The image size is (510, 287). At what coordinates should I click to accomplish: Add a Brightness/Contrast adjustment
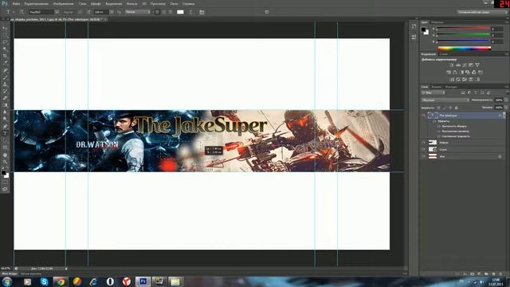pyautogui.click(x=452, y=65)
